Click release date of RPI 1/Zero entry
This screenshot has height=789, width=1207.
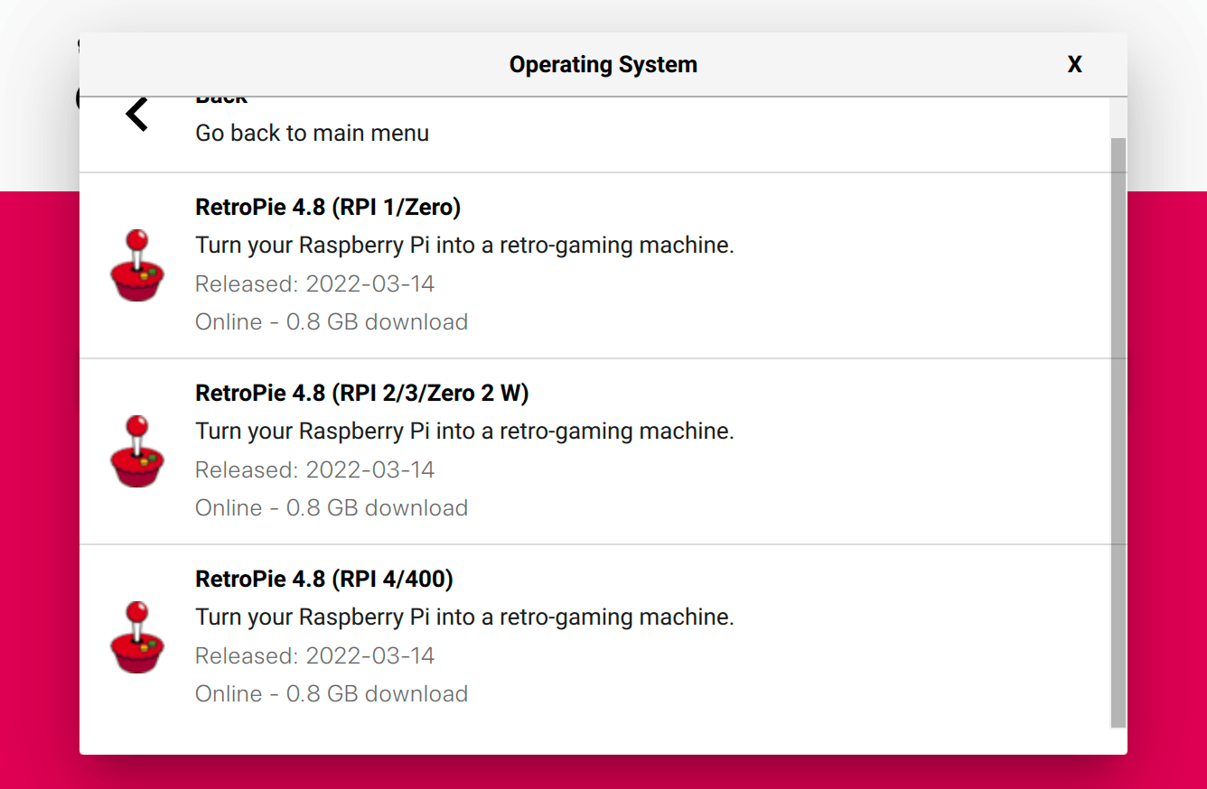point(314,283)
